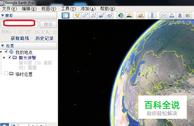The image size is (194, 126).
Task: Click into the search input field
Action: 19,24
